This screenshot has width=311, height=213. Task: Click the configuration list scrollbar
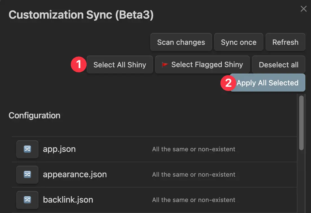click(x=301, y=123)
